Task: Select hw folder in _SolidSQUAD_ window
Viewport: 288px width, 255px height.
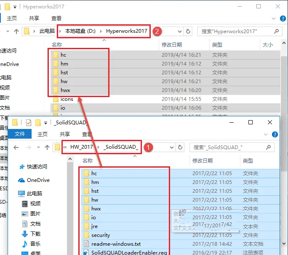Action: (180, 200)
